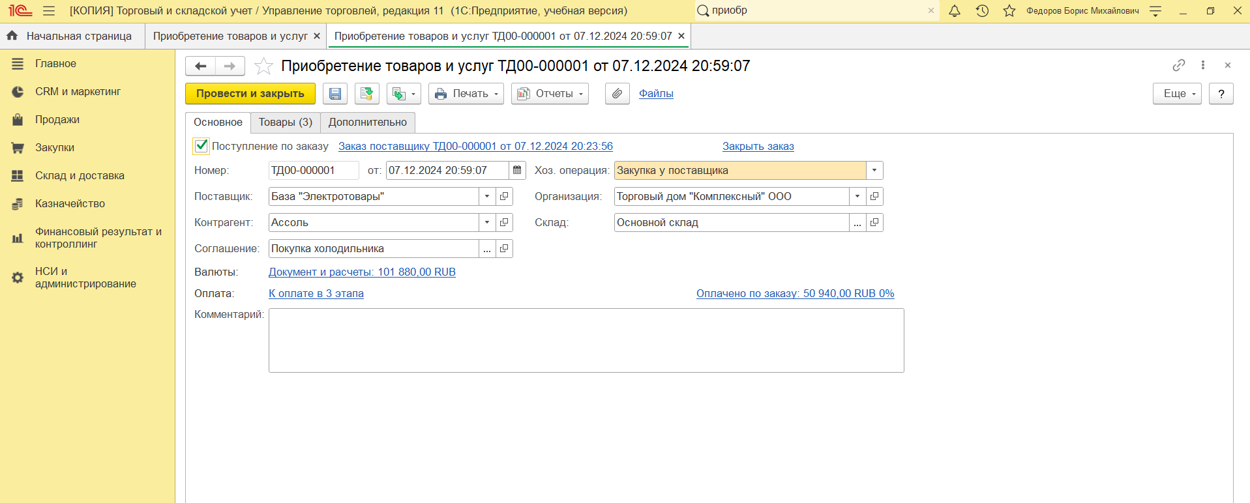Open calendar picker for document date
1250x503 pixels.
517,171
